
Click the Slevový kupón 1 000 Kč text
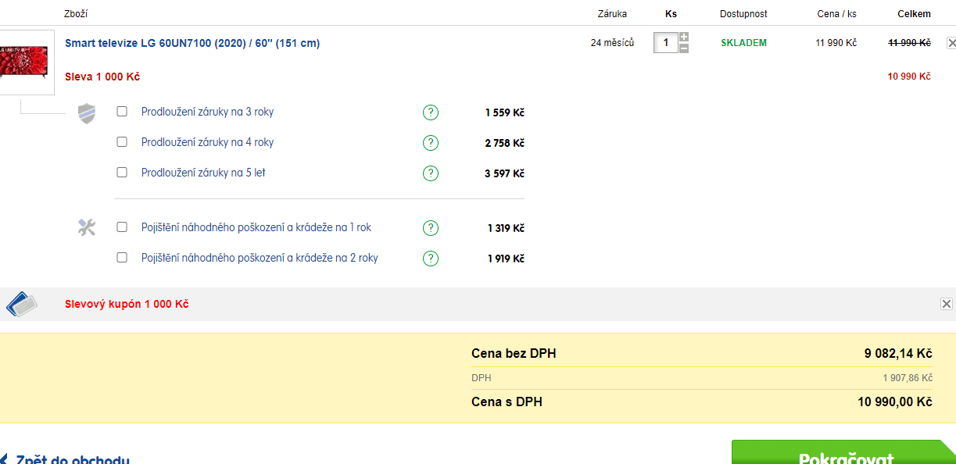coord(127,304)
